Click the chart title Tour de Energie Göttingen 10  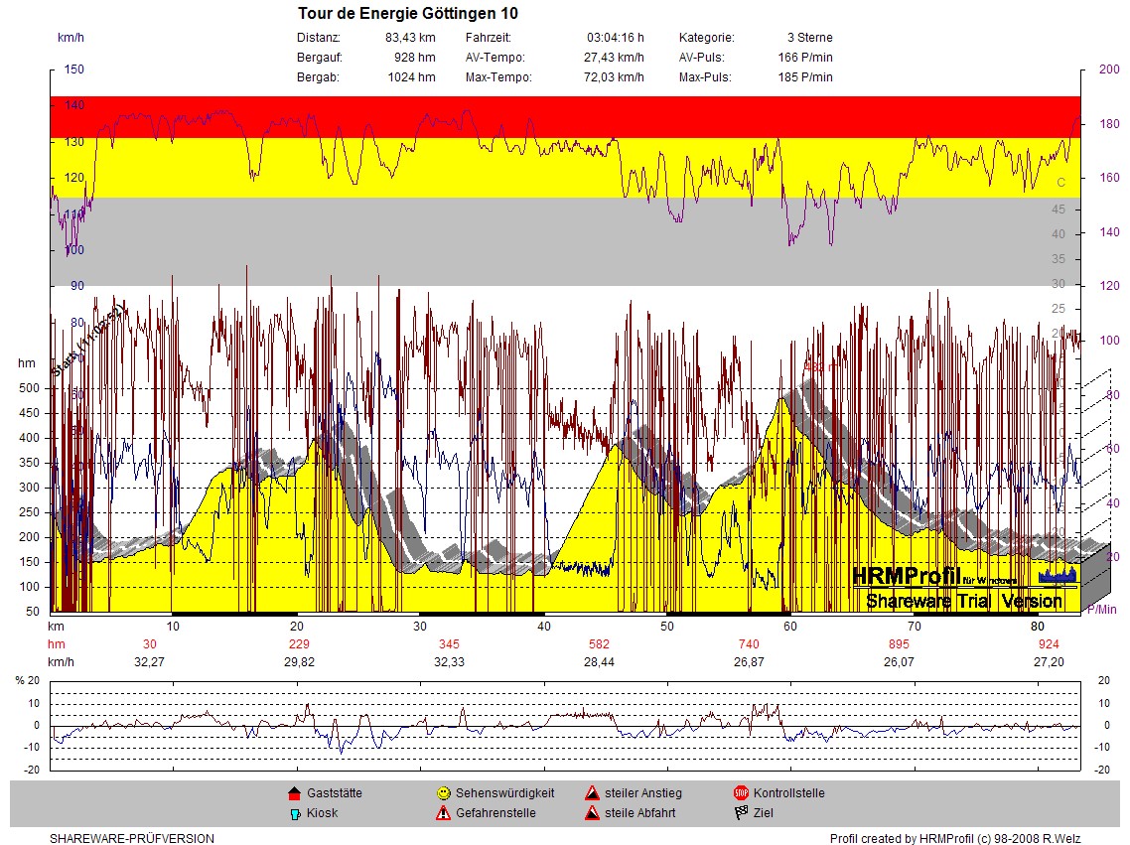tap(407, 14)
